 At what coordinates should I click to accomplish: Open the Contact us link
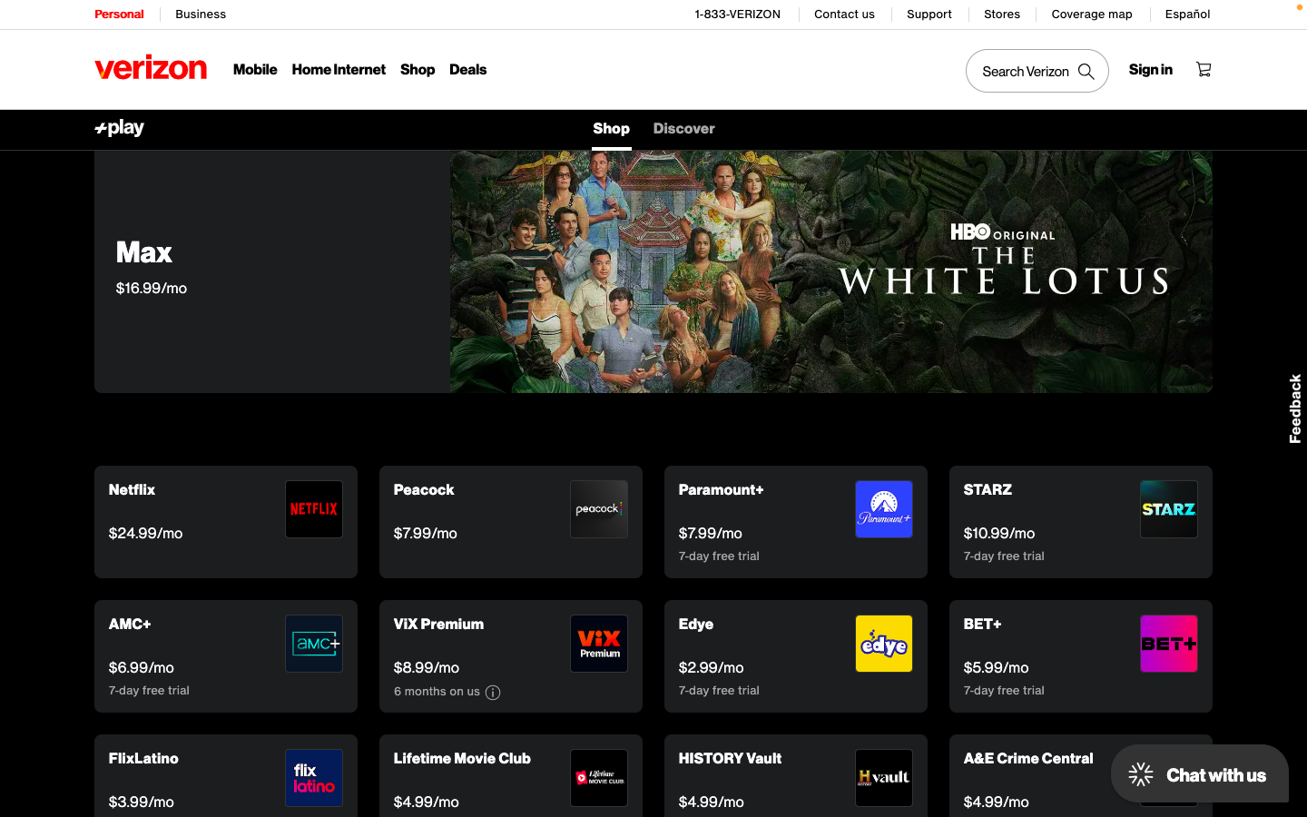coord(844,15)
